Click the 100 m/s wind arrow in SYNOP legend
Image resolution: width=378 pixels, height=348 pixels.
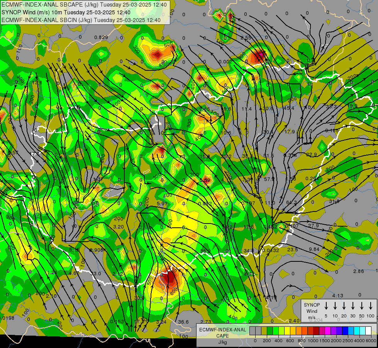[x=371, y=305]
